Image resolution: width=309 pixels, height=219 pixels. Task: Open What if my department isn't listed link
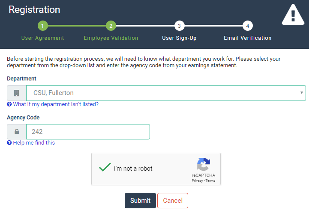coord(56,104)
